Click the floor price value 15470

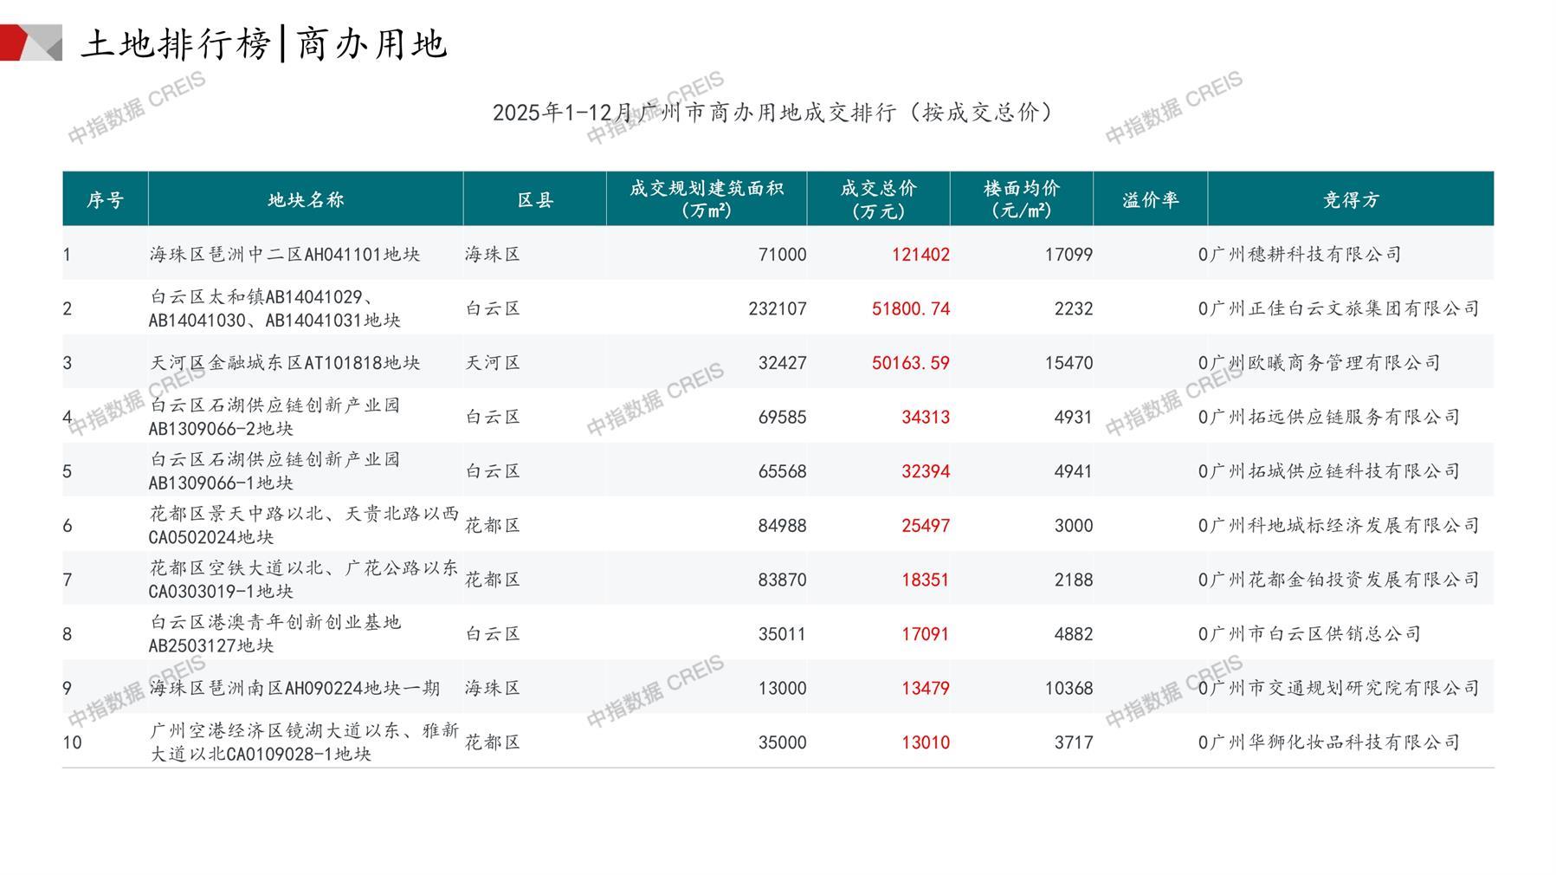[x=1069, y=363]
